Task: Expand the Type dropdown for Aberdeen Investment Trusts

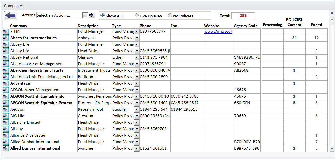Action: pyautogui.click(x=137, y=70)
